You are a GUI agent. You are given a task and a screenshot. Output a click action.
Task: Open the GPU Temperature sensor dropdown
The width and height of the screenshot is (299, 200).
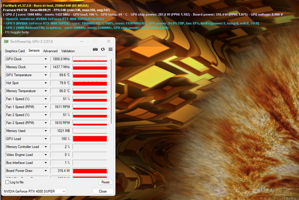[45, 75]
